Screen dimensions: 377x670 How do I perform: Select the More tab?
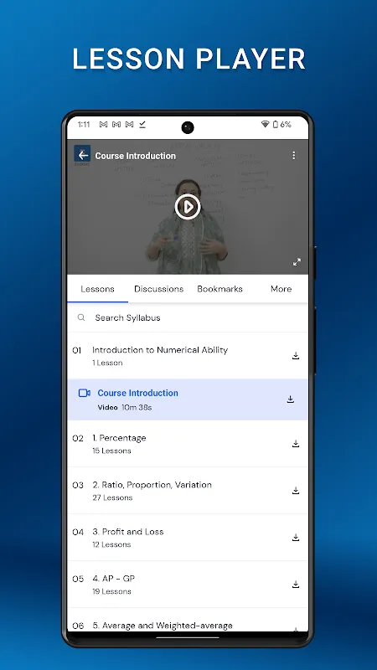pos(281,289)
